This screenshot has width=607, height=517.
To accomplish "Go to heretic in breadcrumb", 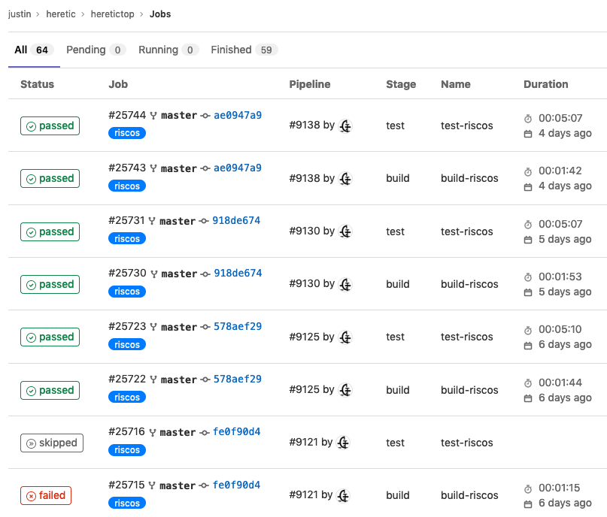I will click(x=62, y=14).
